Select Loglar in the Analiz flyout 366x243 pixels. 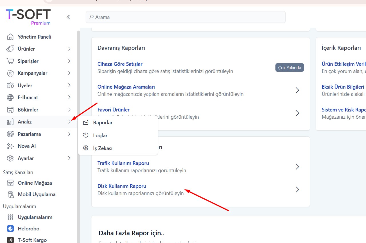pos(100,136)
